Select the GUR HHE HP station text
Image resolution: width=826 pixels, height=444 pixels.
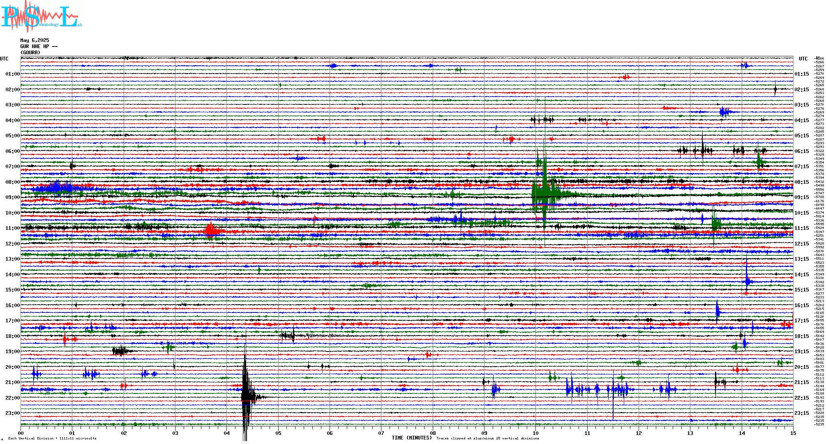[39, 46]
